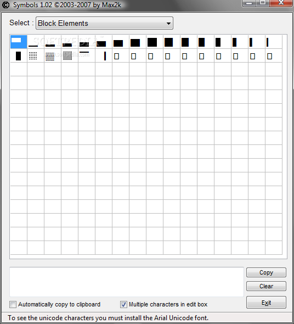Viewport: 294px width, 324px height.
Task: Select the full block symbol
Action: tap(155, 42)
